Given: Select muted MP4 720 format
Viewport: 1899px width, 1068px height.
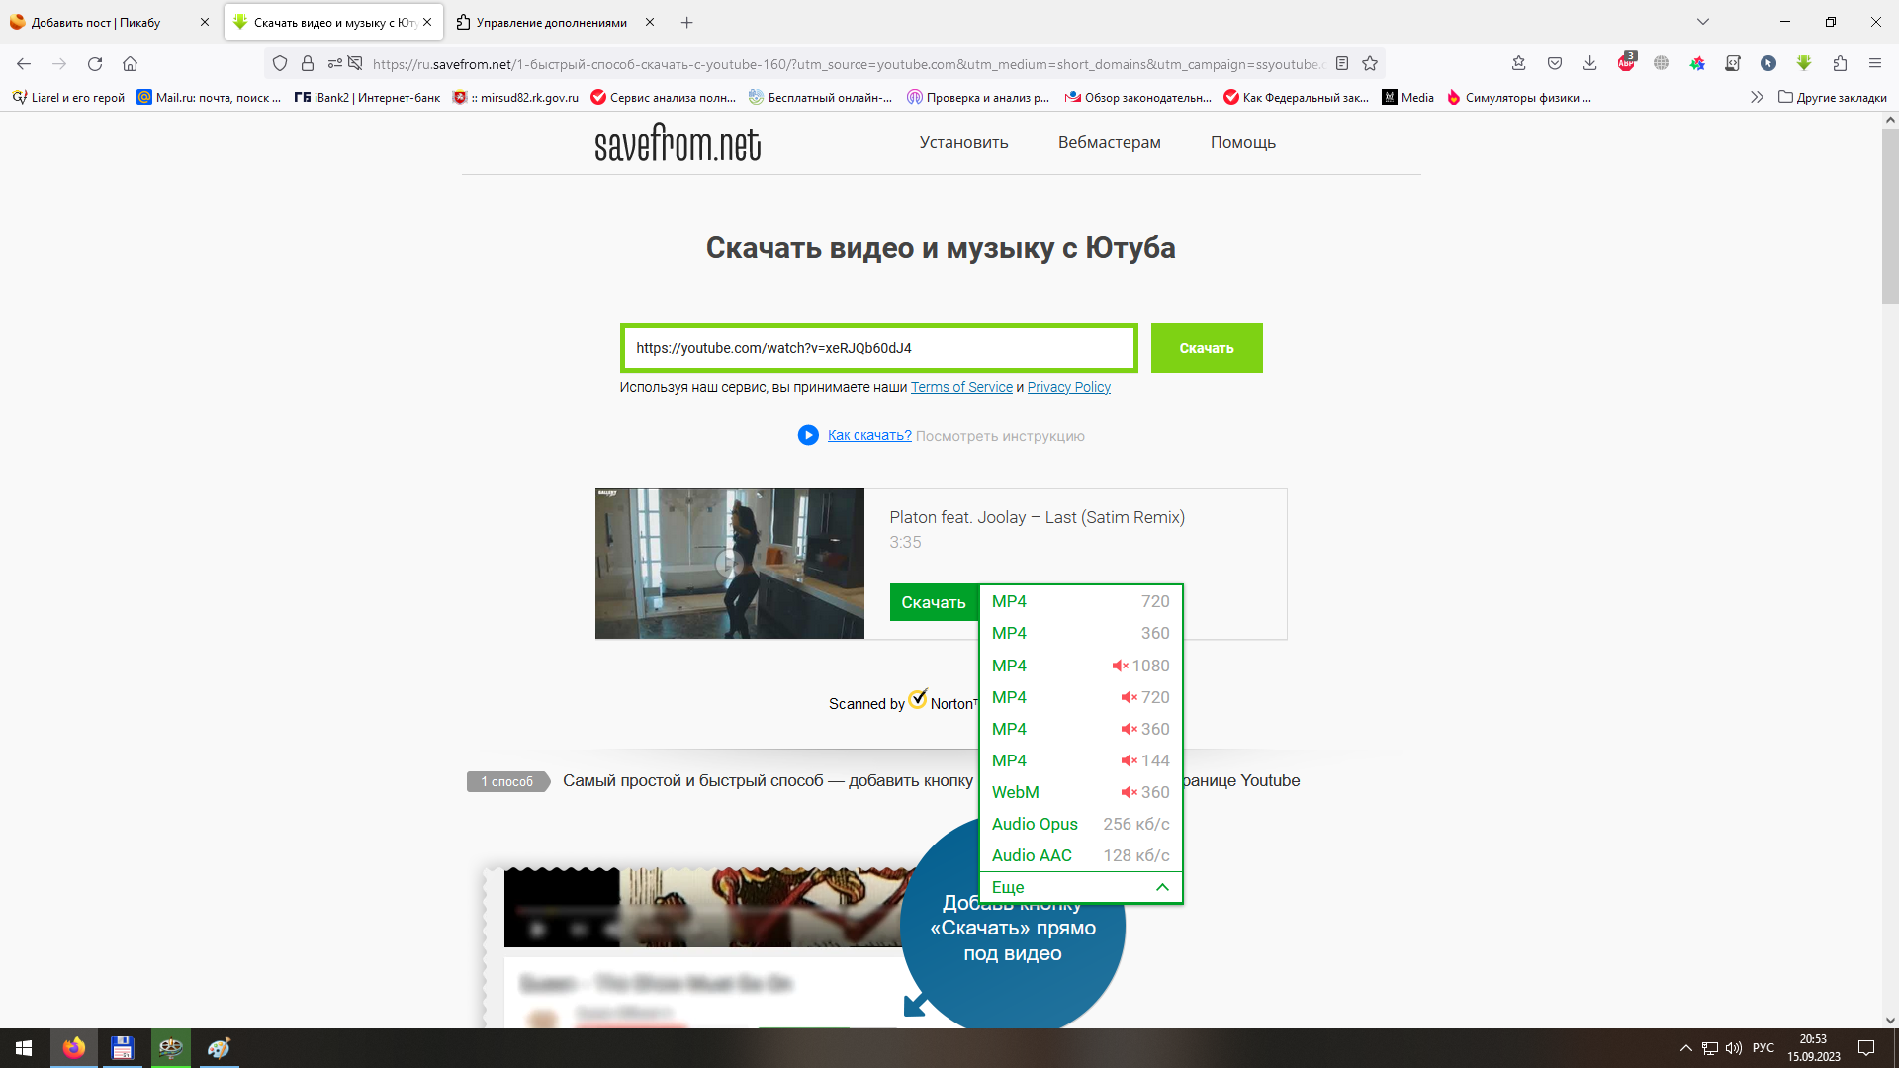Looking at the screenshot, I should coord(1081,697).
